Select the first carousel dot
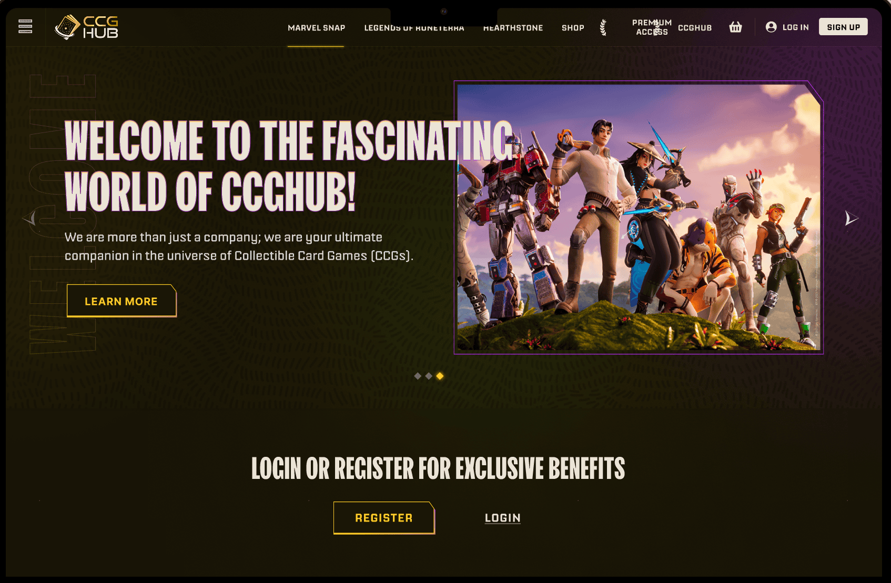The image size is (891, 583). point(418,376)
